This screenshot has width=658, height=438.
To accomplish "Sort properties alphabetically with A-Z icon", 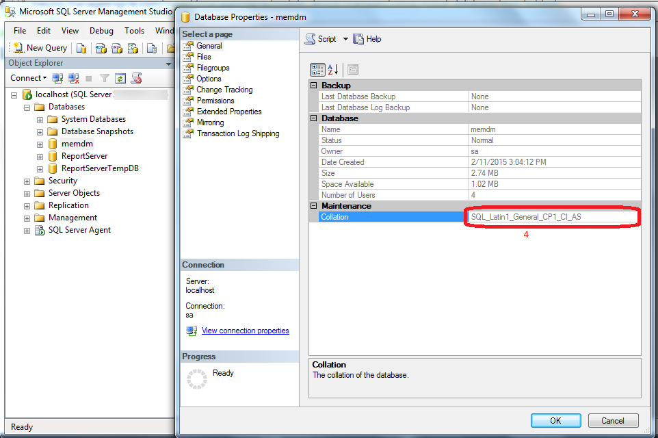I will coord(333,69).
